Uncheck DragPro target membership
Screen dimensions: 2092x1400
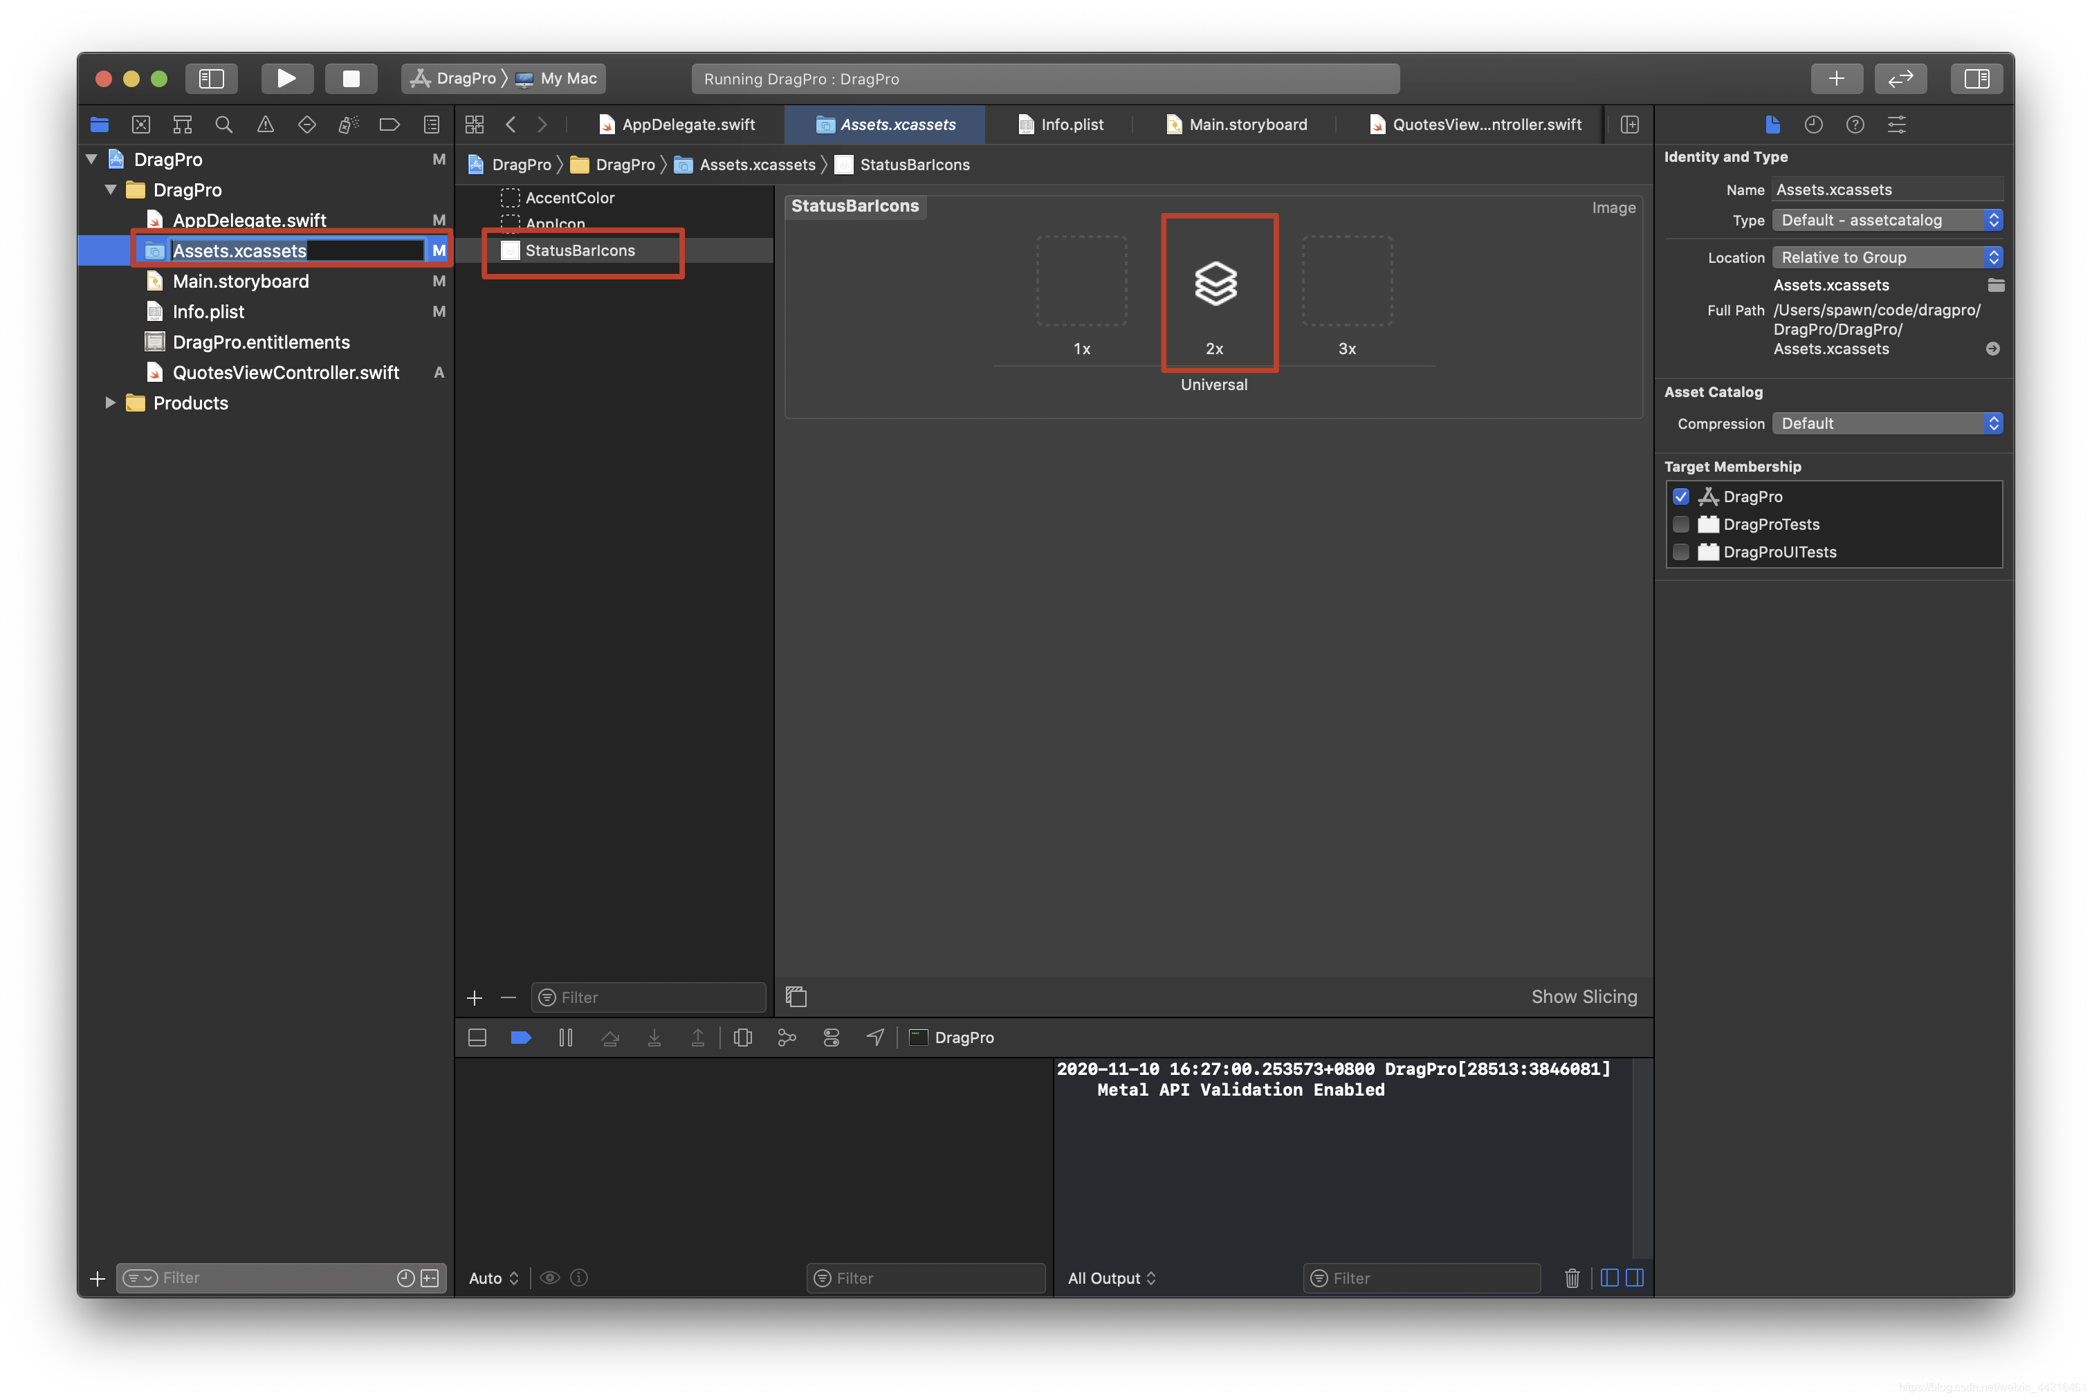click(1680, 497)
